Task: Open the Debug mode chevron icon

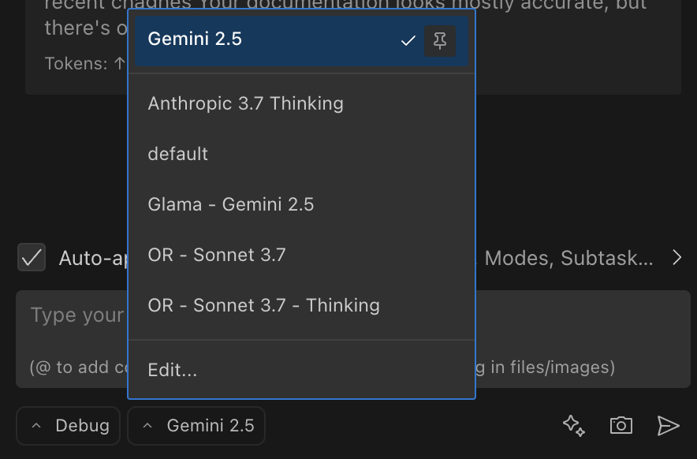Action: point(35,425)
